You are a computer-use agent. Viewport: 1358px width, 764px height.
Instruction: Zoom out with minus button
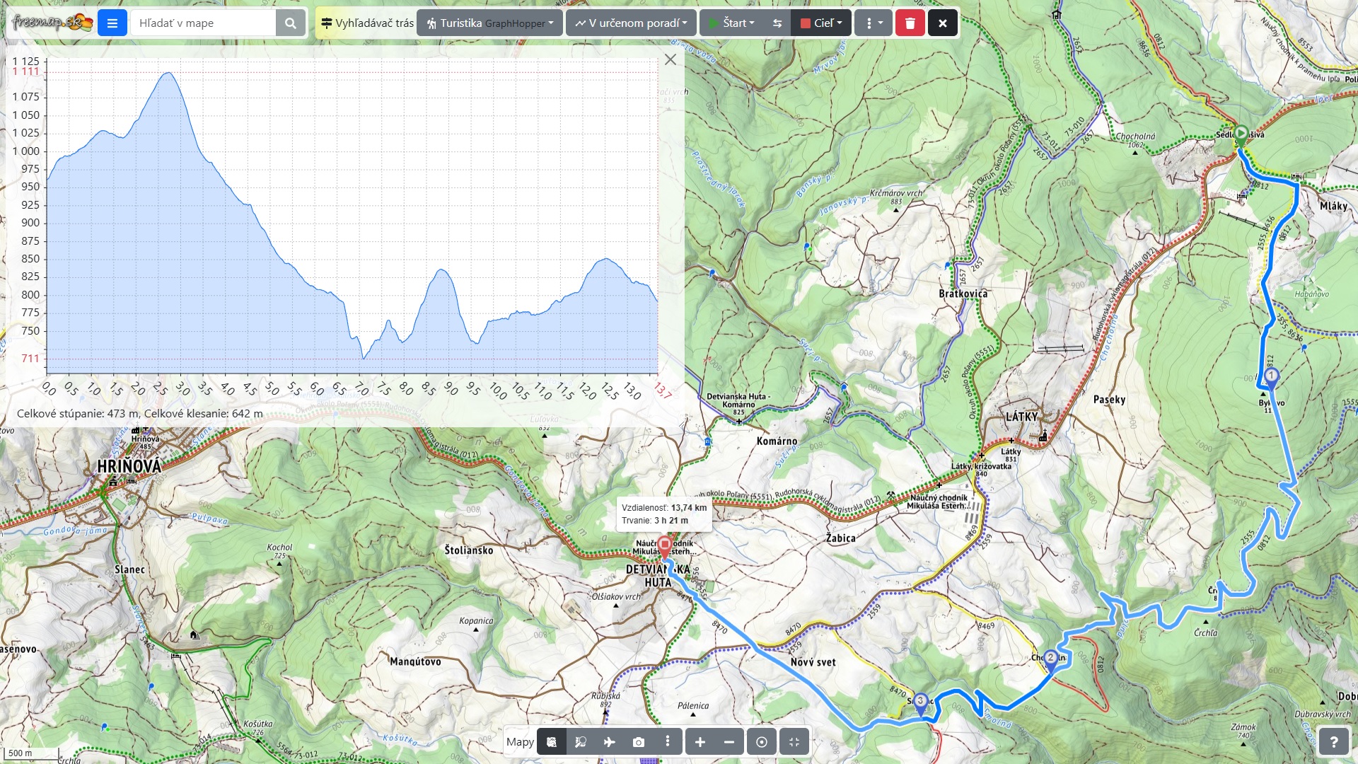click(x=729, y=742)
